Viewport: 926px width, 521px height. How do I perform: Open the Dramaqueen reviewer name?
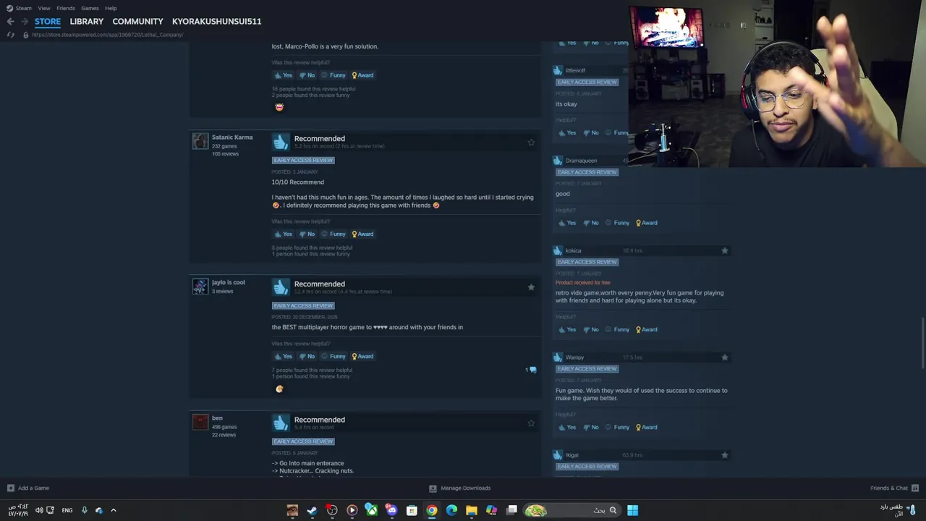pos(581,161)
